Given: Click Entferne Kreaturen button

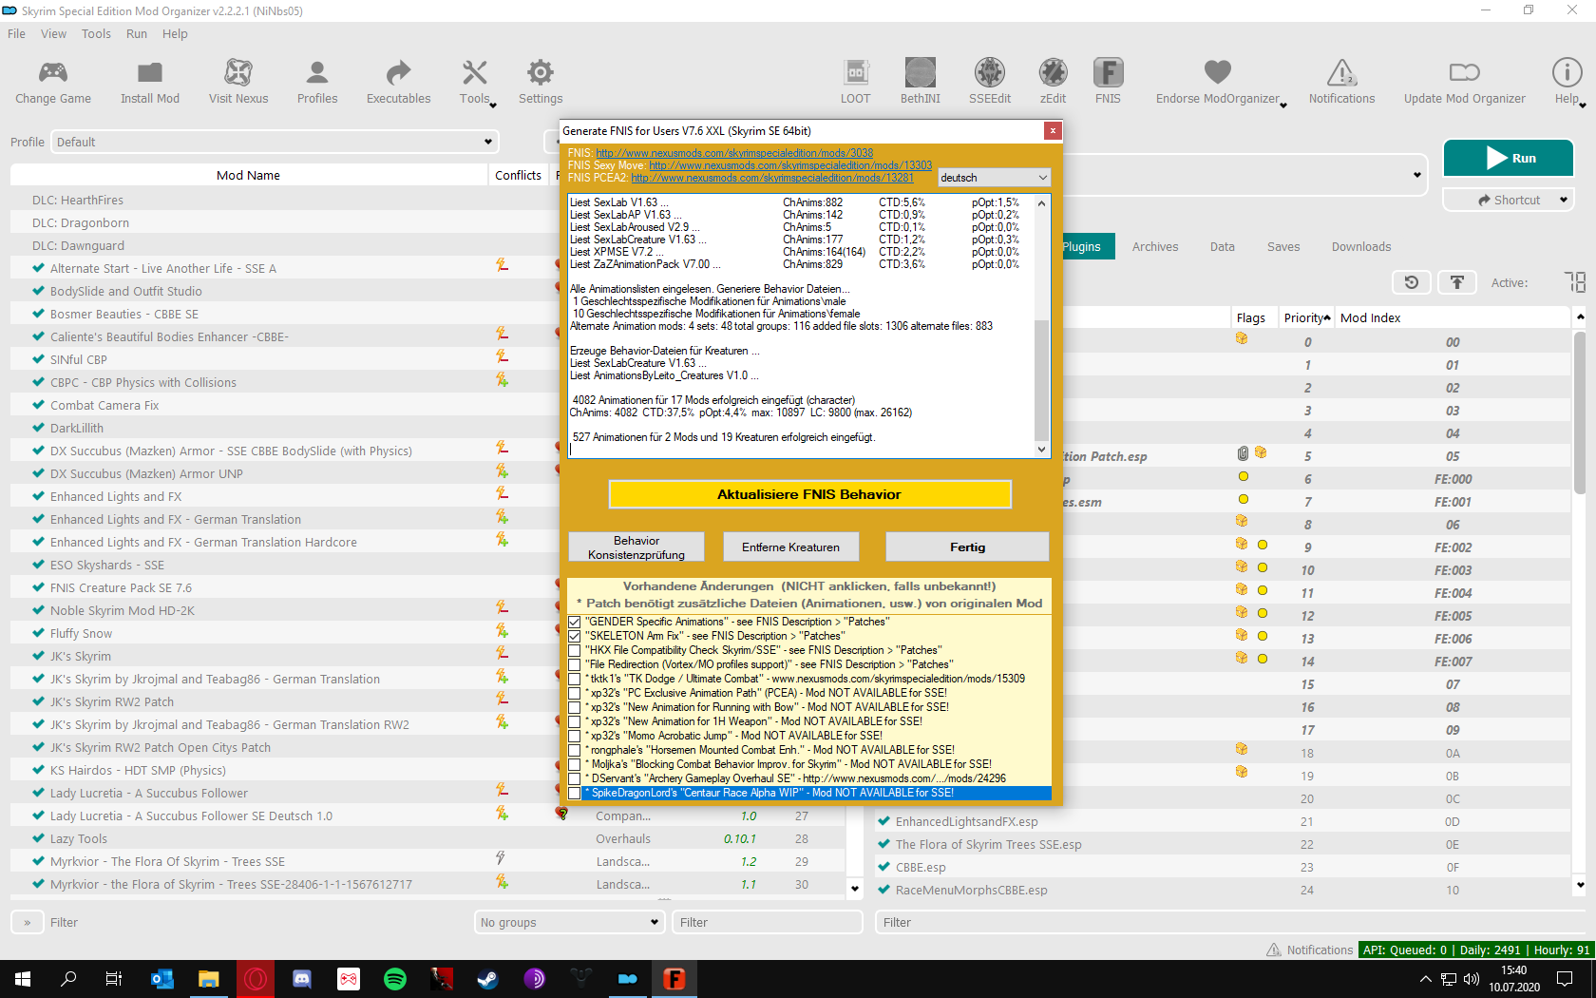Looking at the screenshot, I should pyautogui.click(x=791, y=547).
